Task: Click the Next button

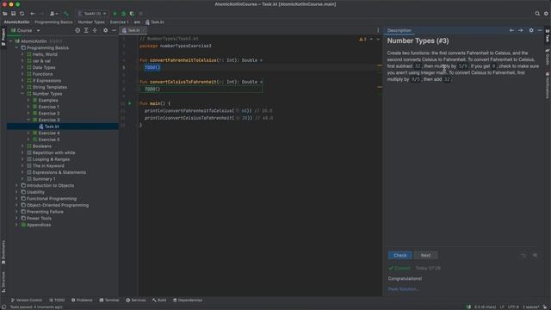Action: (425, 256)
